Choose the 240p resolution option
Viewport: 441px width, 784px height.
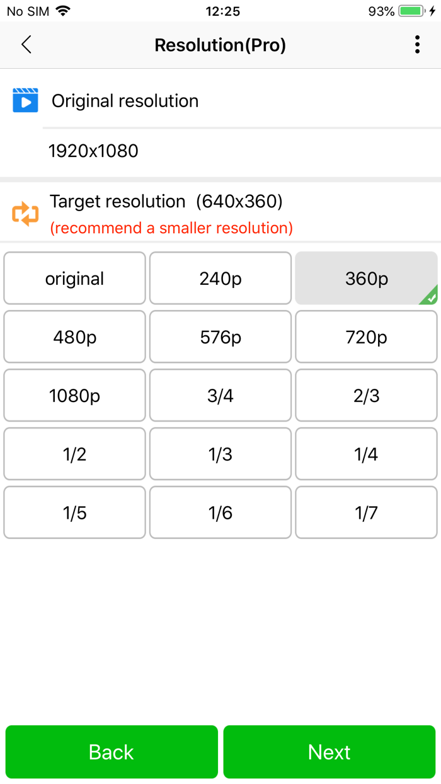[x=220, y=278]
